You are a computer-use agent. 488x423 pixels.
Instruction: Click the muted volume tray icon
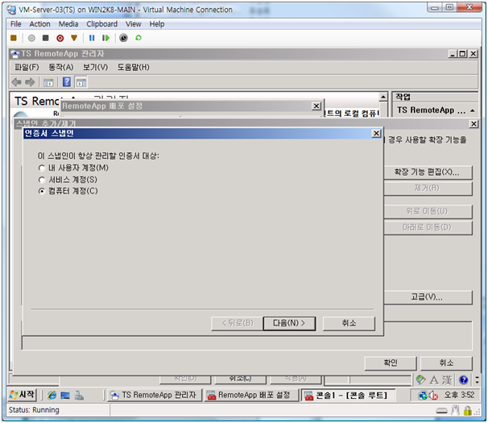(433, 396)
